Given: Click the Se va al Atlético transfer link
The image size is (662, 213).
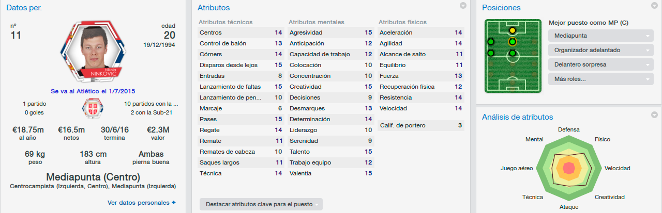Looking at the screenshot, I should coord(93,91).
